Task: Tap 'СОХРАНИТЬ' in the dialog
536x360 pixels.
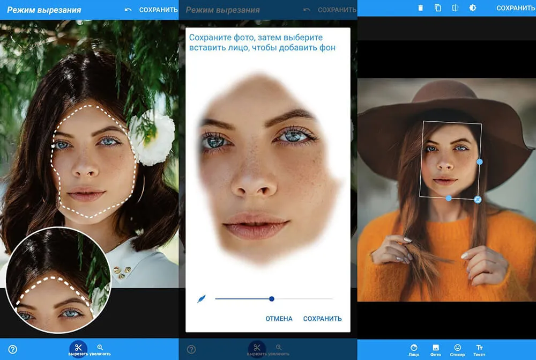Action: 322,319
